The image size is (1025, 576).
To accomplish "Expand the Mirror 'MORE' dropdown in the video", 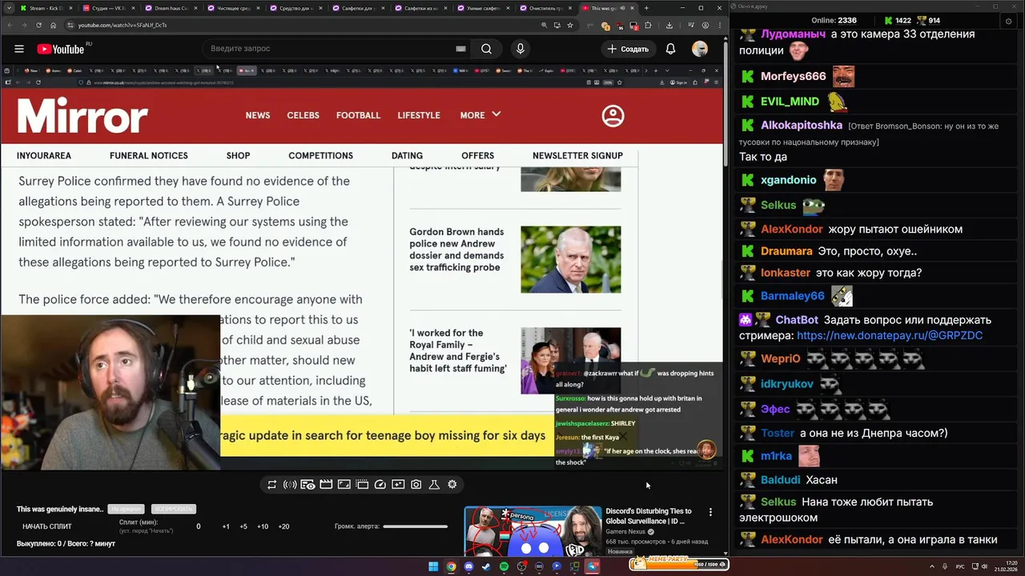I will coord(480,115).
